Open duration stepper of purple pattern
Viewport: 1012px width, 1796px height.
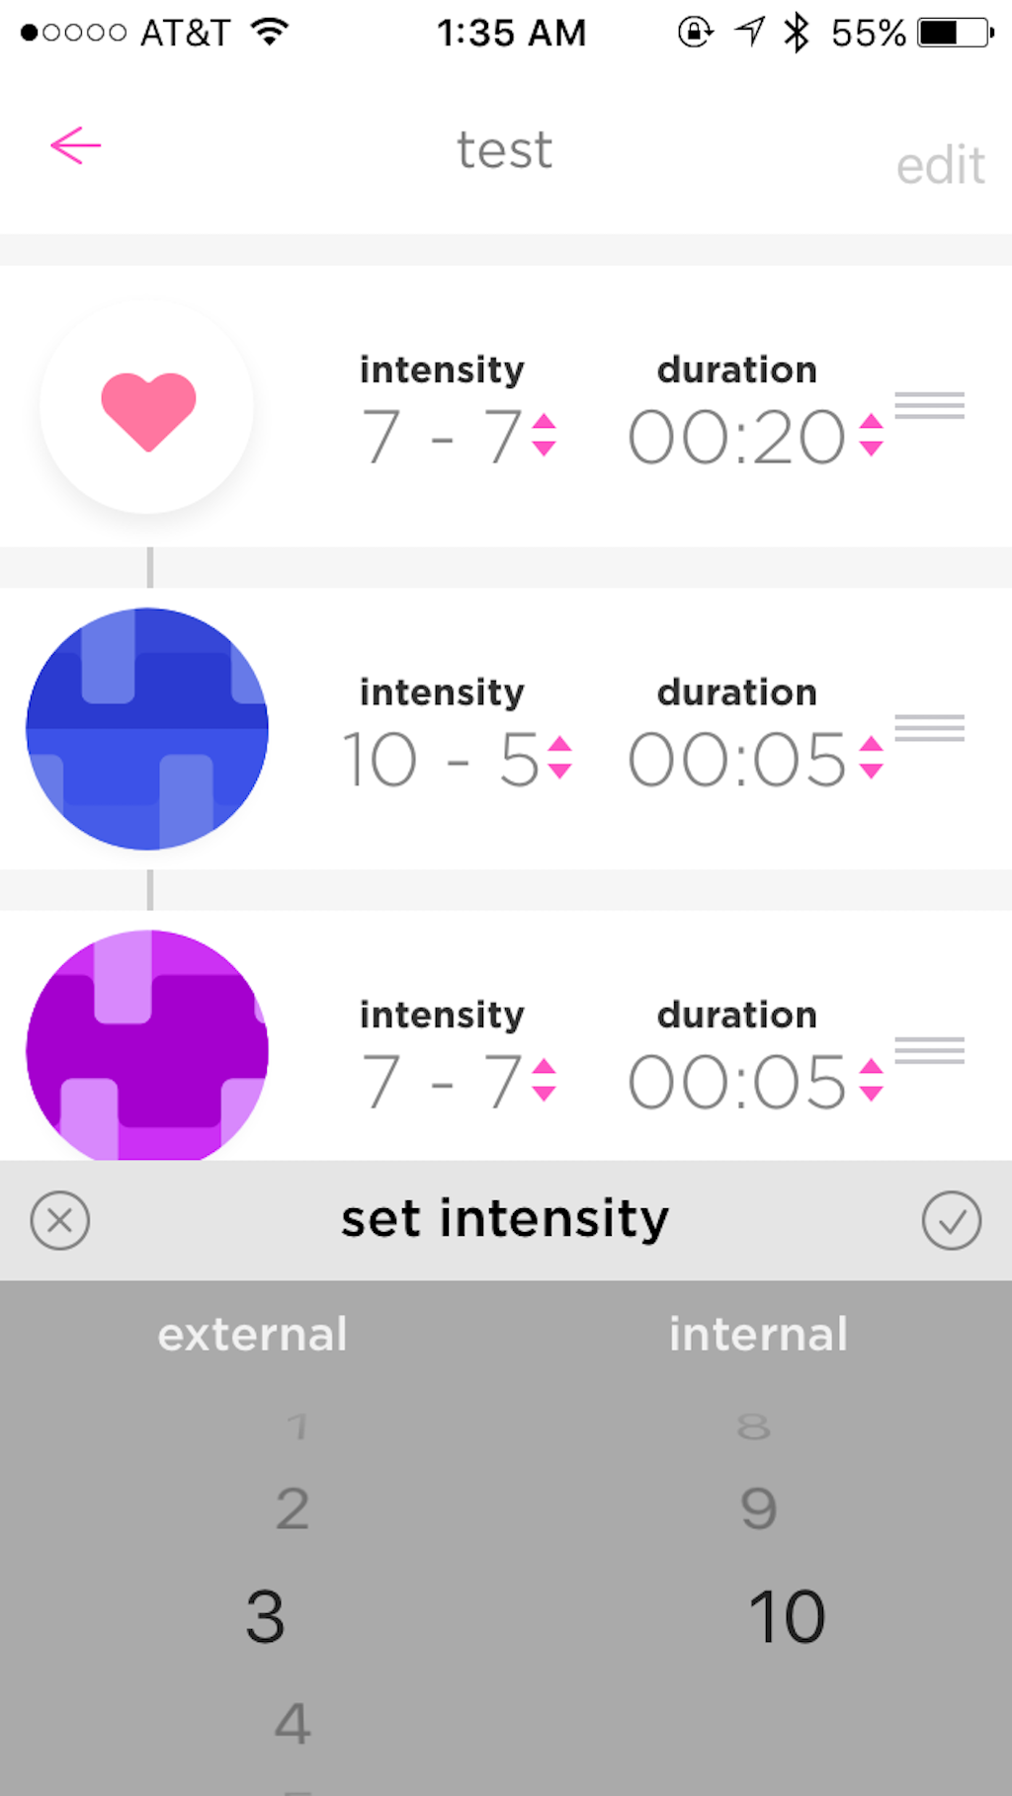(x=871, y=1080)
